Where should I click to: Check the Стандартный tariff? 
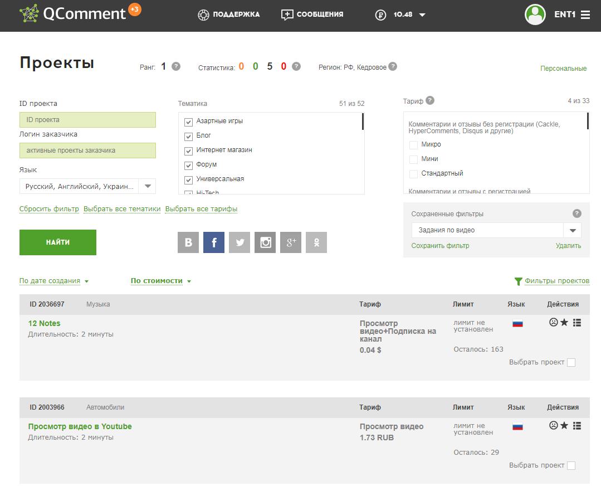414,174
